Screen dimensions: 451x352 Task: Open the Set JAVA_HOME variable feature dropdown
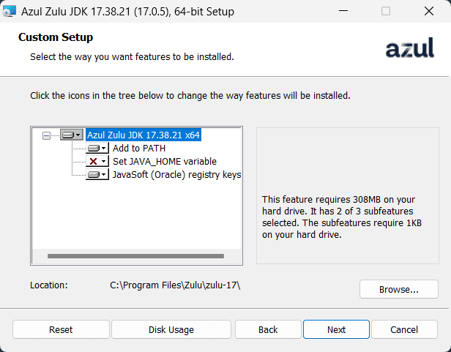97,161
